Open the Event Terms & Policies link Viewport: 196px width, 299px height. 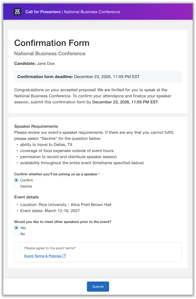(x=43, y=256)
